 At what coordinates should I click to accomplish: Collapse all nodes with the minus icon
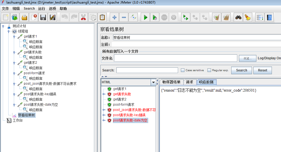(x=124, y=17)
